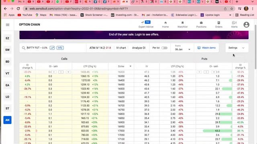Click the vertical page scrollbar
Screen dimensions: 257x144
[x=256, y=47]
